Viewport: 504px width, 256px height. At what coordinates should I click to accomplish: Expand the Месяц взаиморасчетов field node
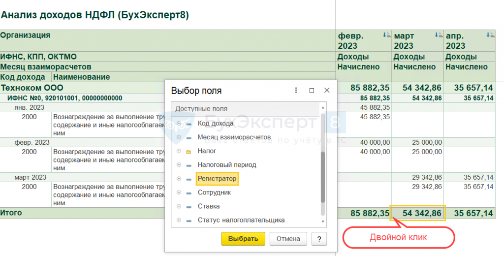click(x=179, y=137)
